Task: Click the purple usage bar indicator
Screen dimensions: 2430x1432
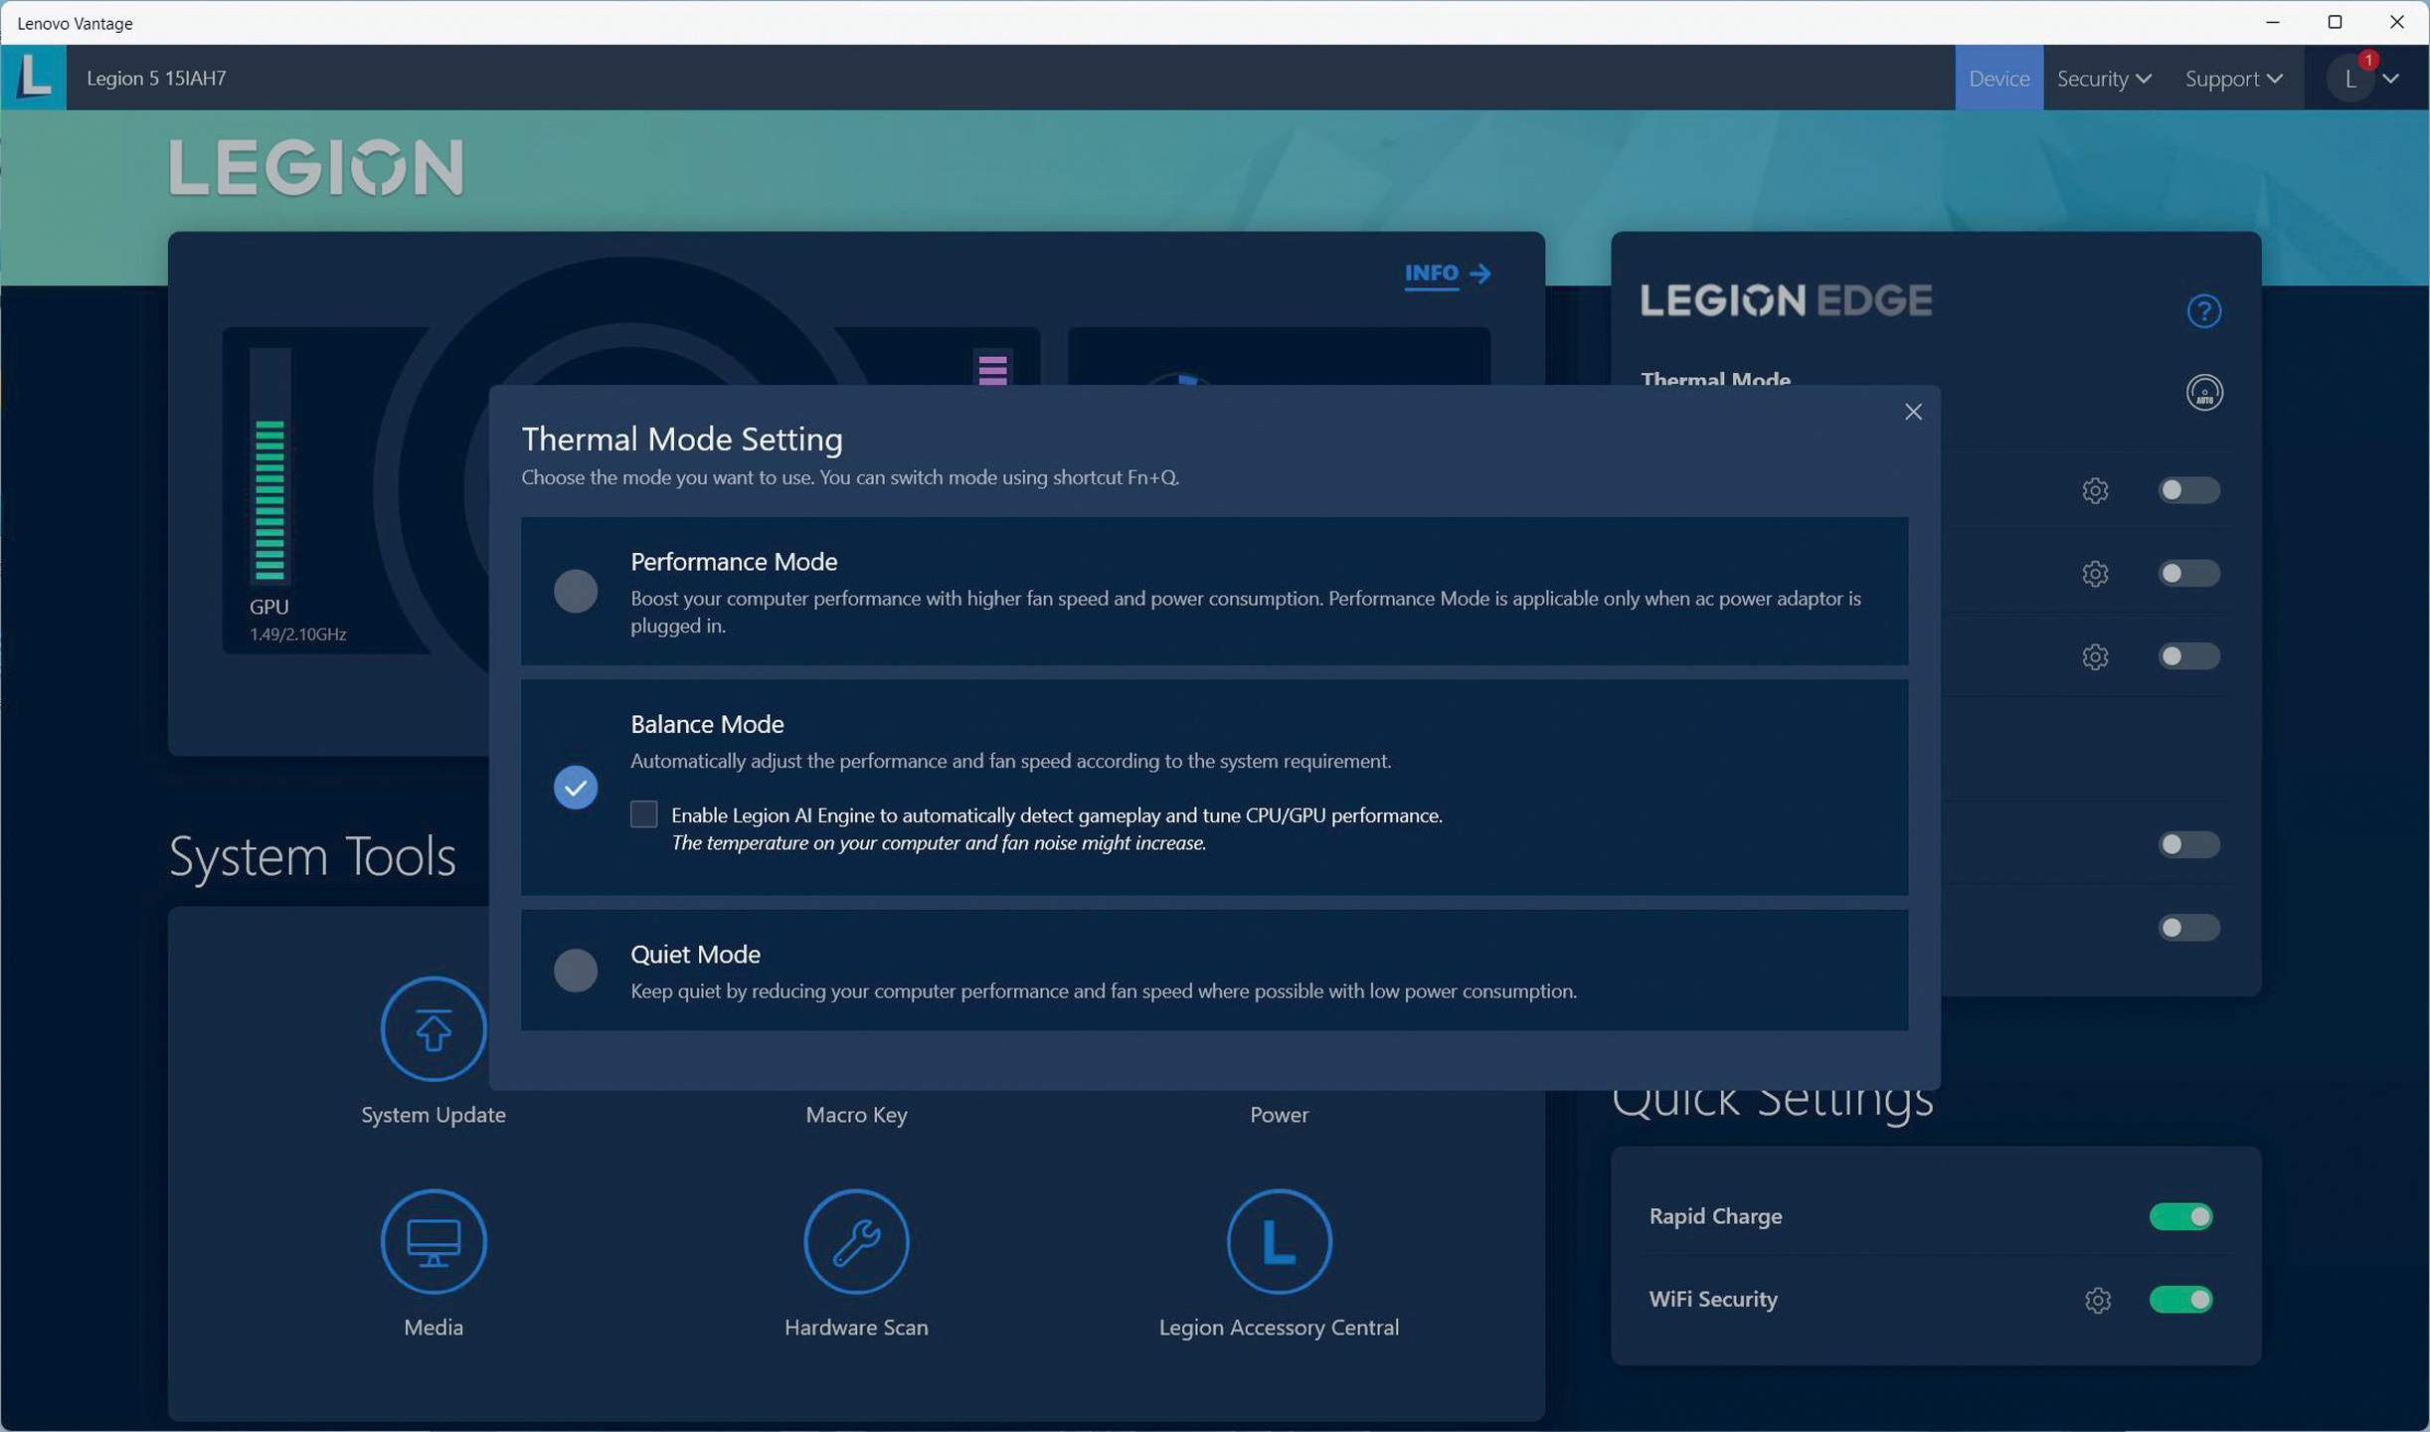Action: tap(992, 369)
